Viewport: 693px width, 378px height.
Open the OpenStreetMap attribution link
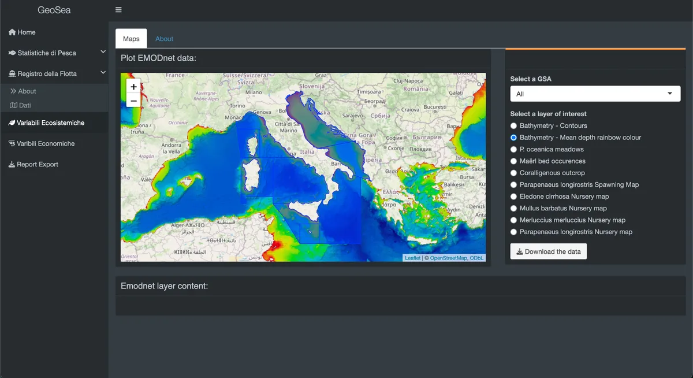pos(448,258)
